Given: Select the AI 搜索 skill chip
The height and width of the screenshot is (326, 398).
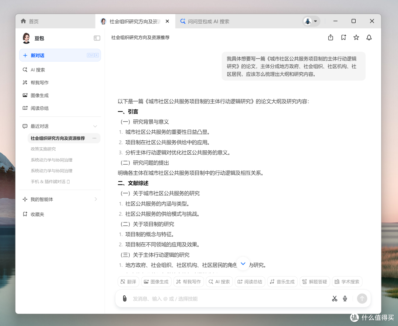Looking at the screenshot, I should click(x=219, y=281).
